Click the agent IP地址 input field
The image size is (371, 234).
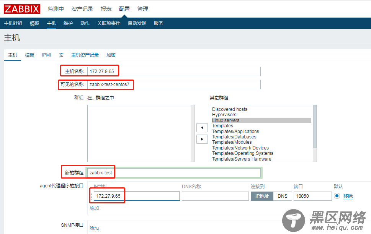click(x=137, y=196)
